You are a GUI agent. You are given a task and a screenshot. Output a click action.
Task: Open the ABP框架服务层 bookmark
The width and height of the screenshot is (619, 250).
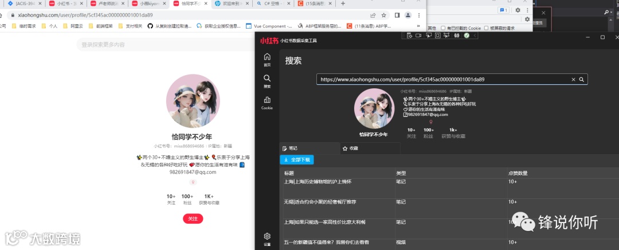320,26
